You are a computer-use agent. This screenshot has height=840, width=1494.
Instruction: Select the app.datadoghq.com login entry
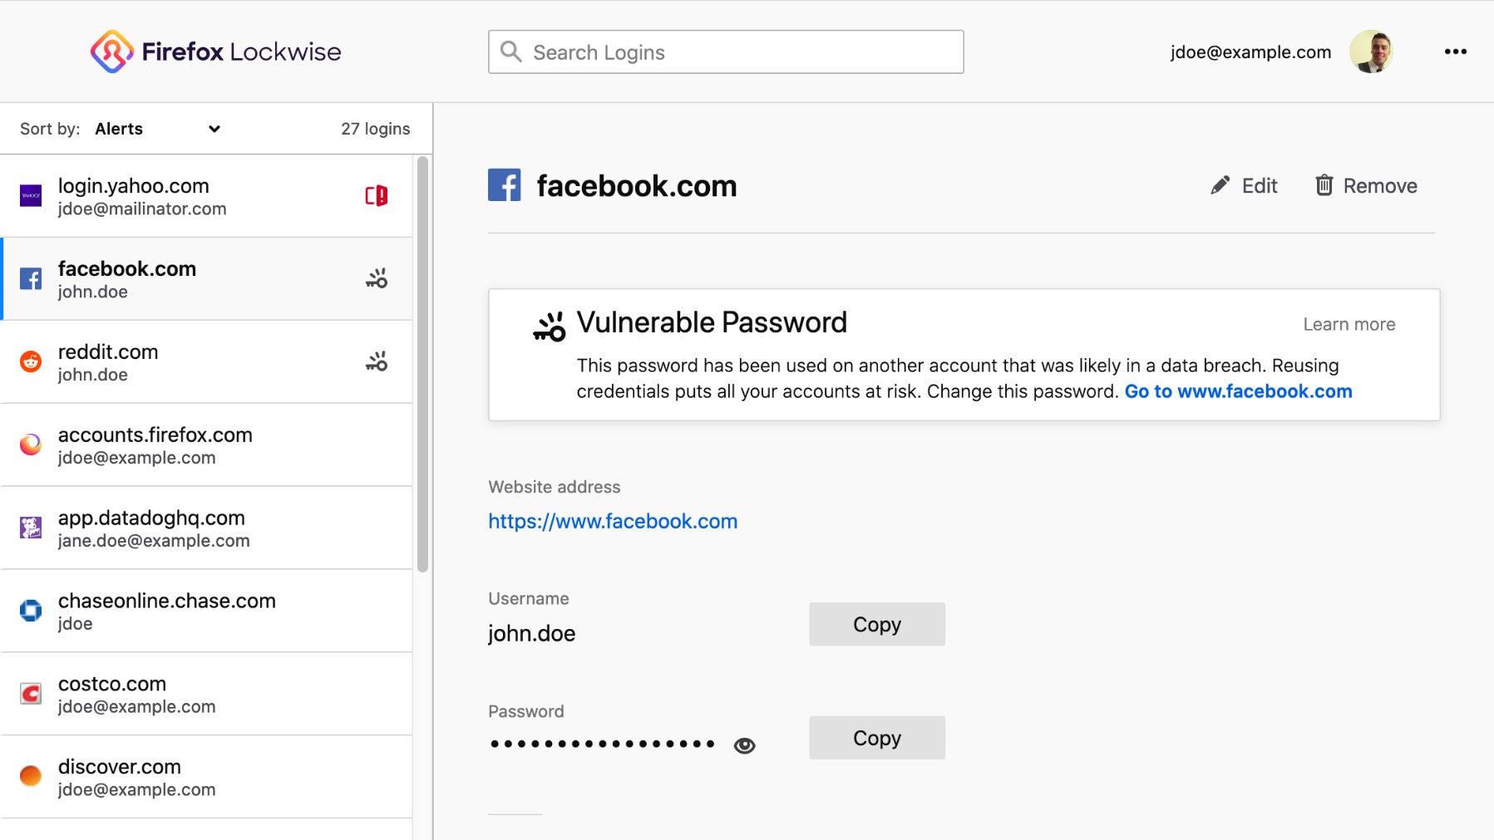(206, 528)
